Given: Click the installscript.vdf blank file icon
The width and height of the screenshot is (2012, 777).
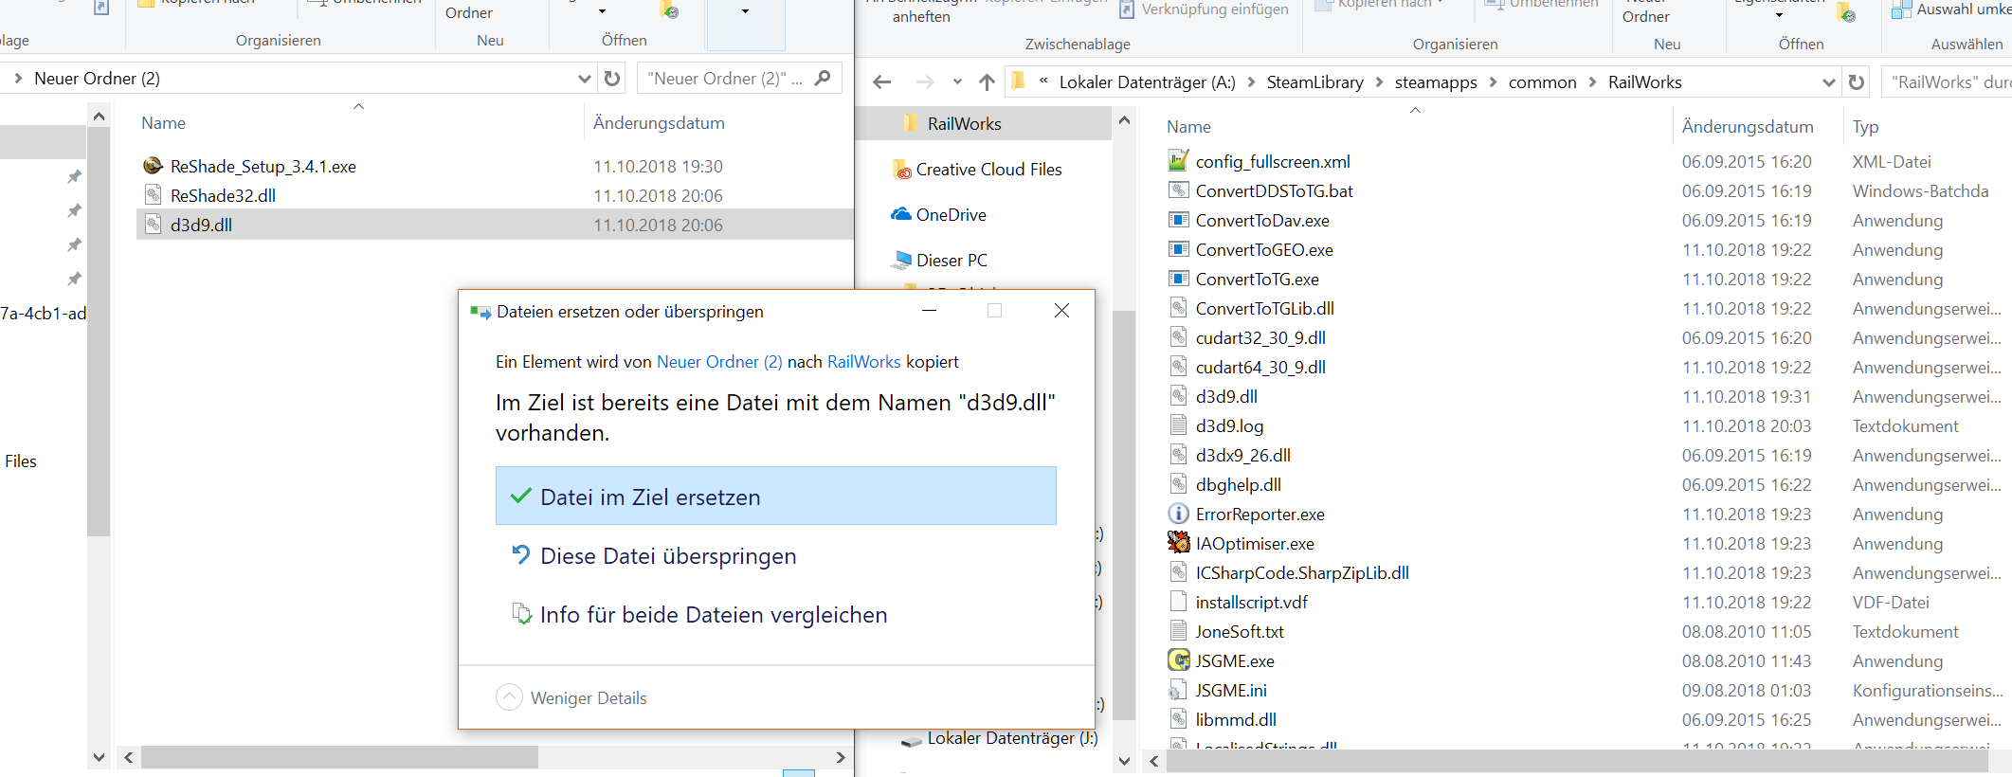Looking at the screenshot, I should click(x=1178, y=602).
